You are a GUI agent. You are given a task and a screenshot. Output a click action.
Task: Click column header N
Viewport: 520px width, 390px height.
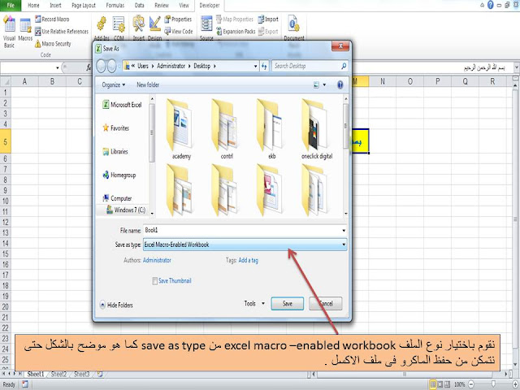383,81
